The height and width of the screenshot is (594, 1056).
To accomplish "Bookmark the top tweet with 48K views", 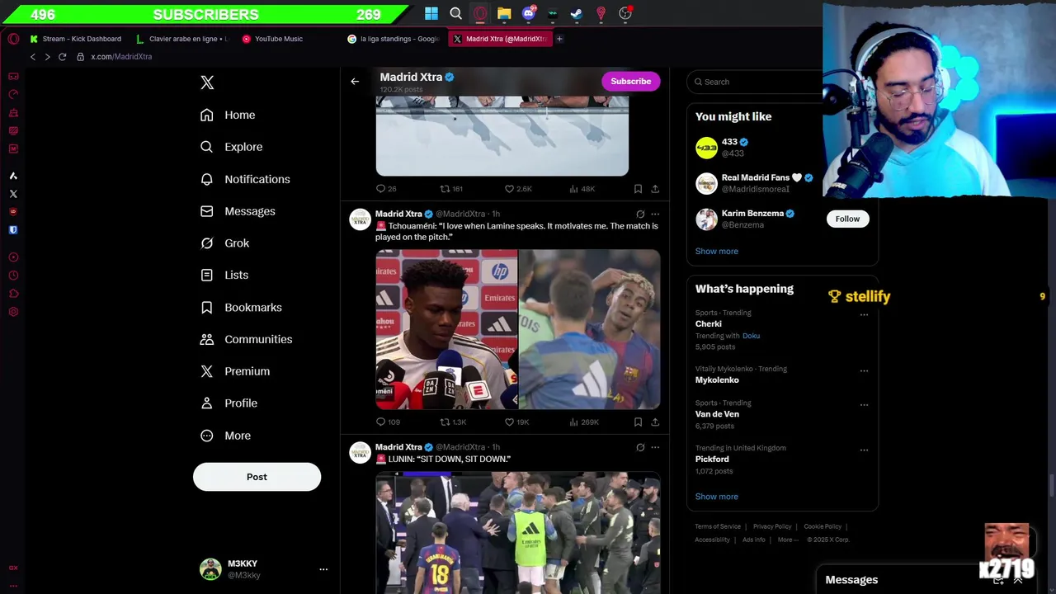I will [638, 189].
